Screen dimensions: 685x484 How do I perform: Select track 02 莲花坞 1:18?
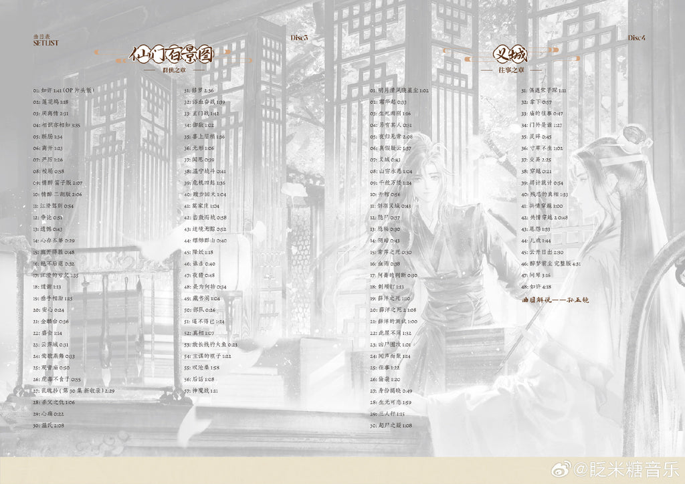click(x=51, y=102)
